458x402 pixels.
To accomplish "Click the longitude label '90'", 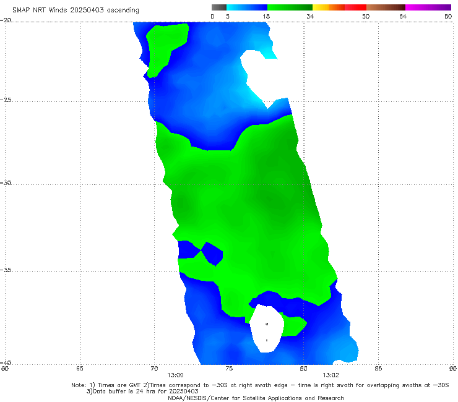I will point(453,369).
